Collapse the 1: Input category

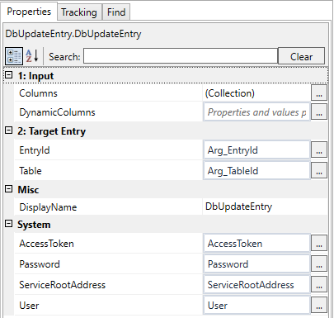tap(9, 75)
